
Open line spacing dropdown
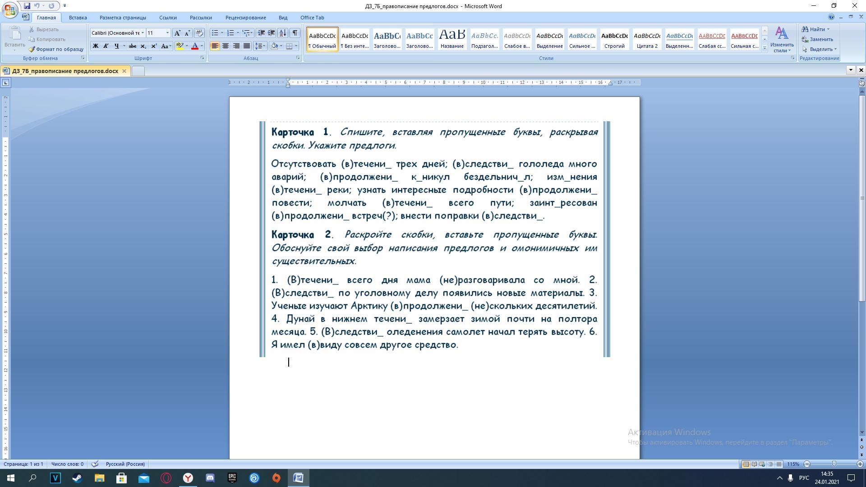point(260,46)
